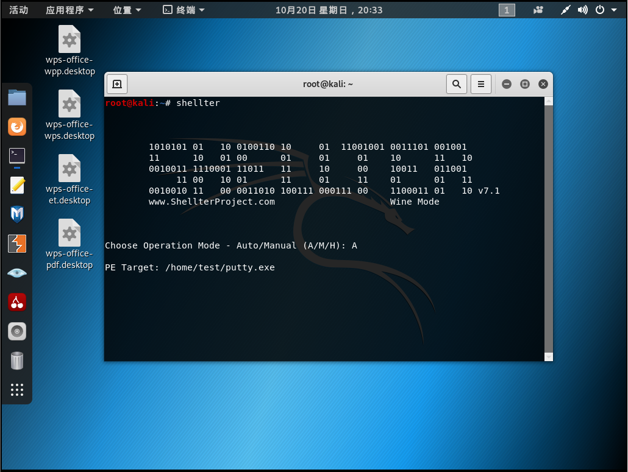Show the applications grid via dotted icon
The height and width of the screenshot is (472, 628).
coord(17,390)
